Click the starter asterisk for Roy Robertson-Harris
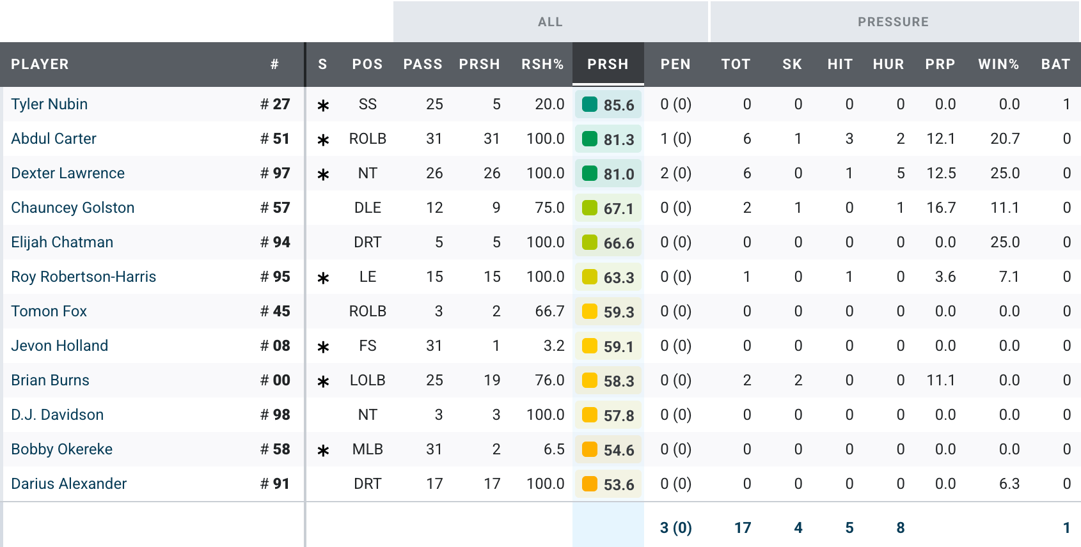 pos(323,278)
